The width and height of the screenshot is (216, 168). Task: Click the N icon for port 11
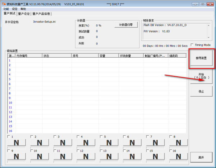(x=63, y=157)
